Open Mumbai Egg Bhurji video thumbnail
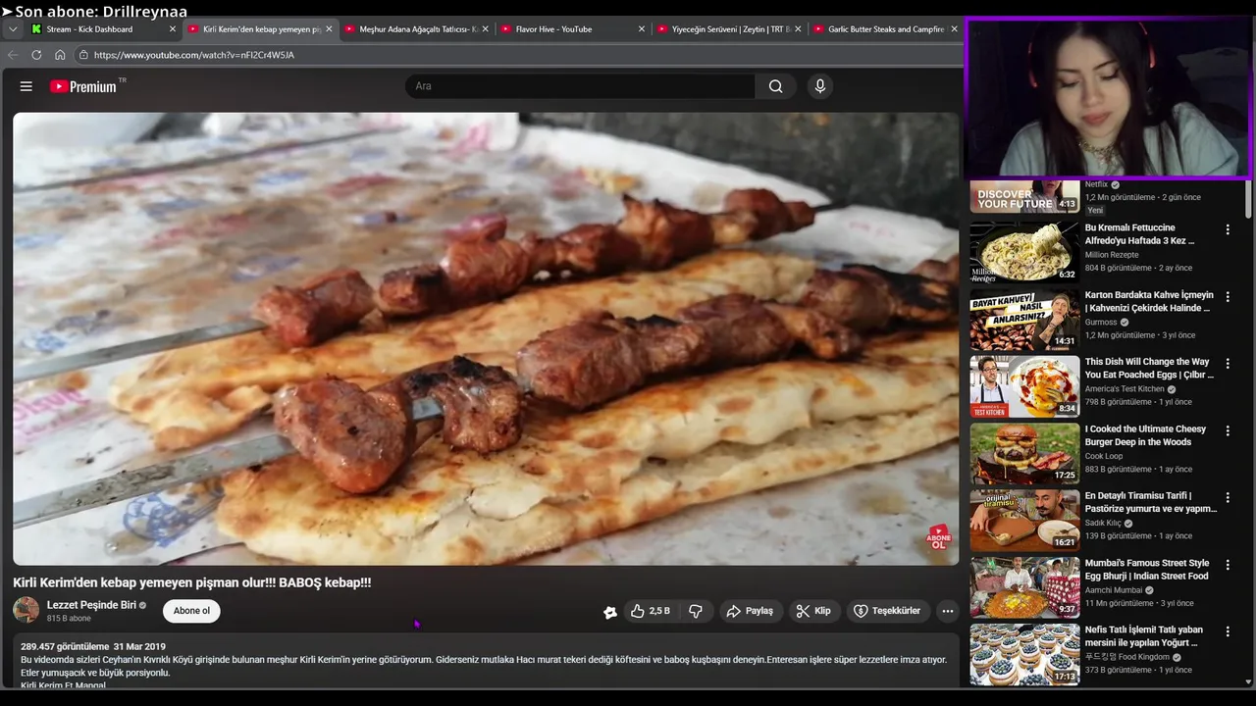This screenshot has width=1256, height=706. point(1024,587)
